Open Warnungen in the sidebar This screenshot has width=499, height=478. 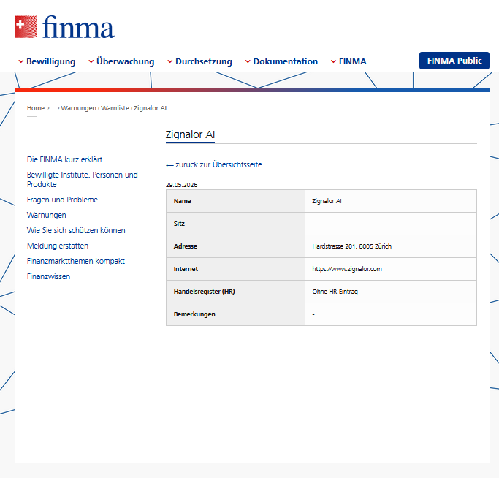click(x=47, y=216)
